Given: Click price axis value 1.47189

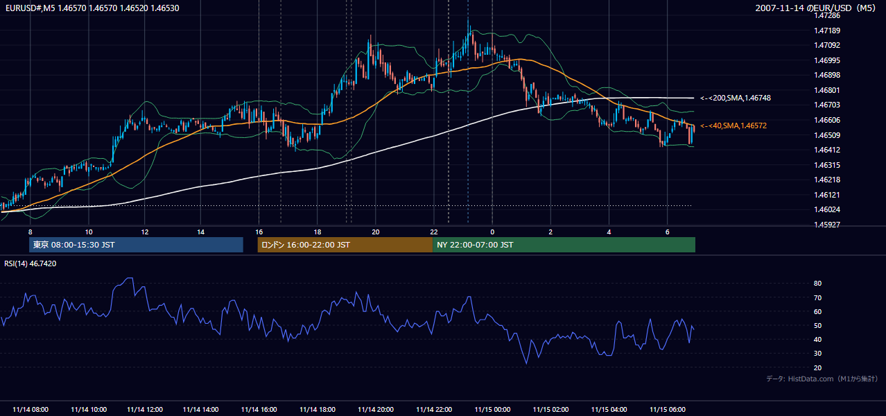Looking at the screenshot, I should point(826,31).
